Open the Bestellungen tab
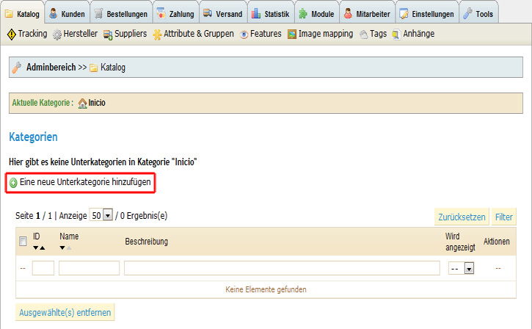532x329 pixels. click(x=121, y=14)
